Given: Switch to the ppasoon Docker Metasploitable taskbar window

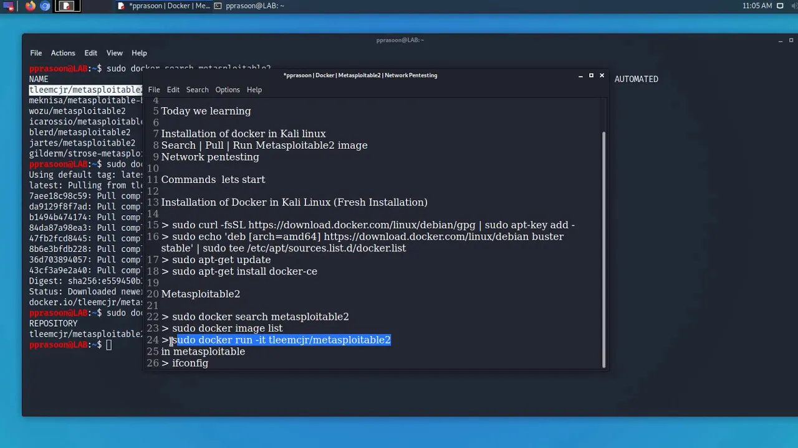Looking at the screenshot, I should (164, 6).
